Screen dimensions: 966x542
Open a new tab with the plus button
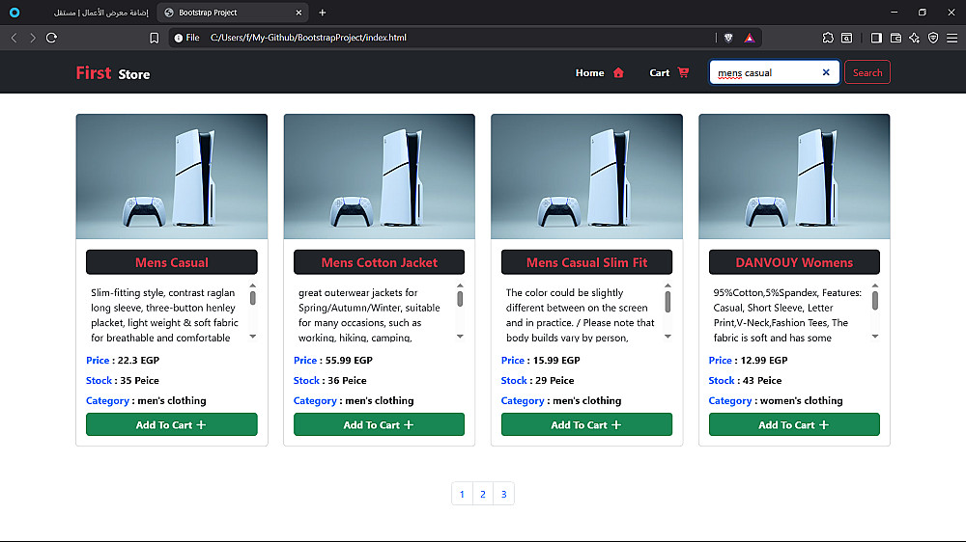point(323,13)
